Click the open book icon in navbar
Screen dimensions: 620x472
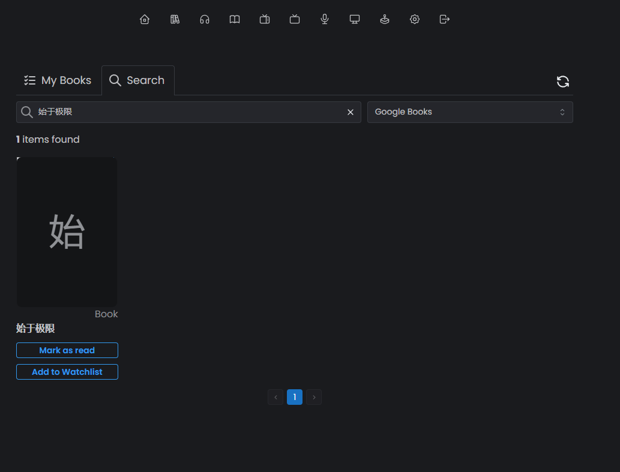pyautogui.click(x=235, y=19)
